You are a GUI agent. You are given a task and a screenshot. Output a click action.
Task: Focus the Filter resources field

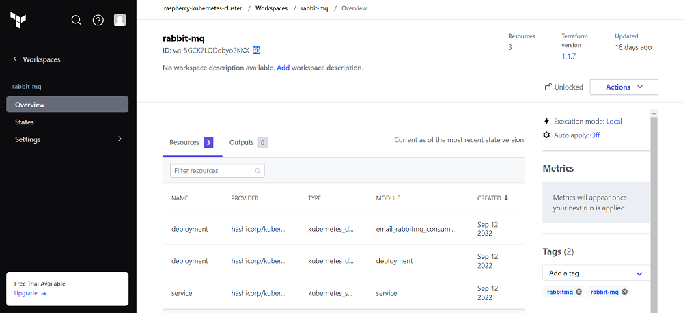pyautogui.click(x=217, y=170)
